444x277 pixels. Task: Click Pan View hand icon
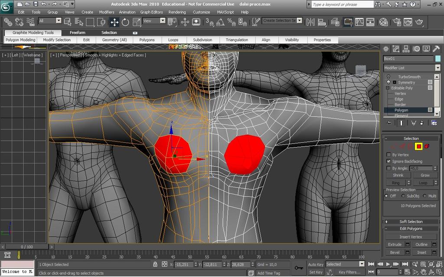[423, 272]
